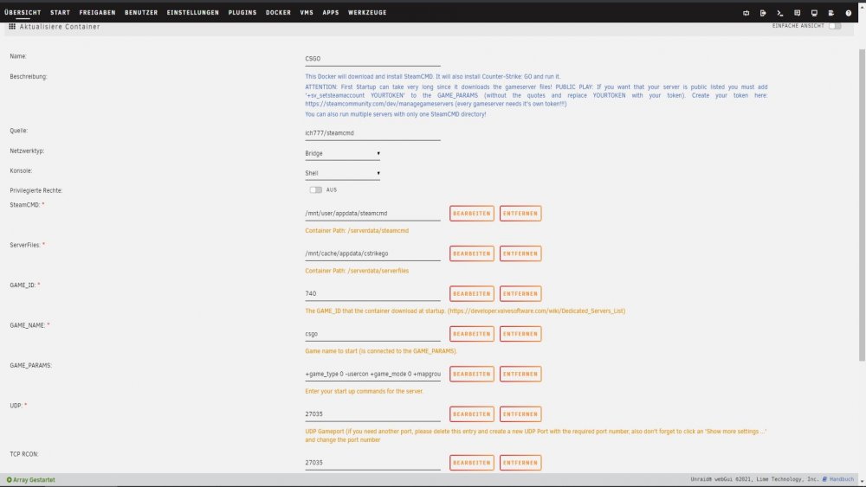
Task: Click the Array Gestartet status text
Action: pos(34,480)
